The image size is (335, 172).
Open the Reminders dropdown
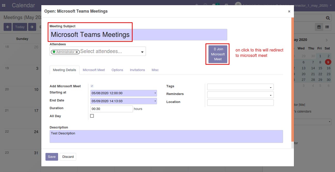(270, 95)
